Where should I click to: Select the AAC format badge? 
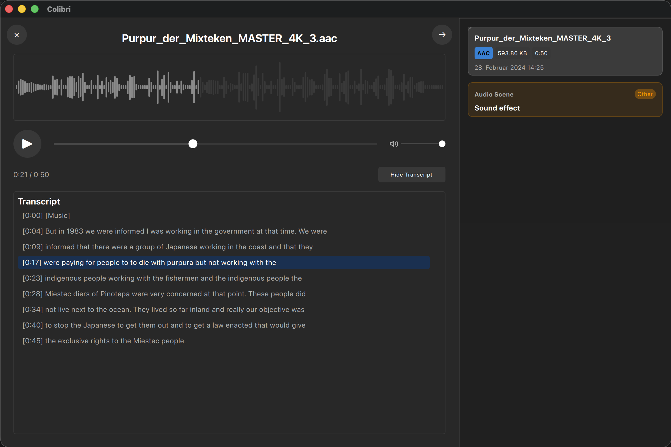(x=483, y=53)
